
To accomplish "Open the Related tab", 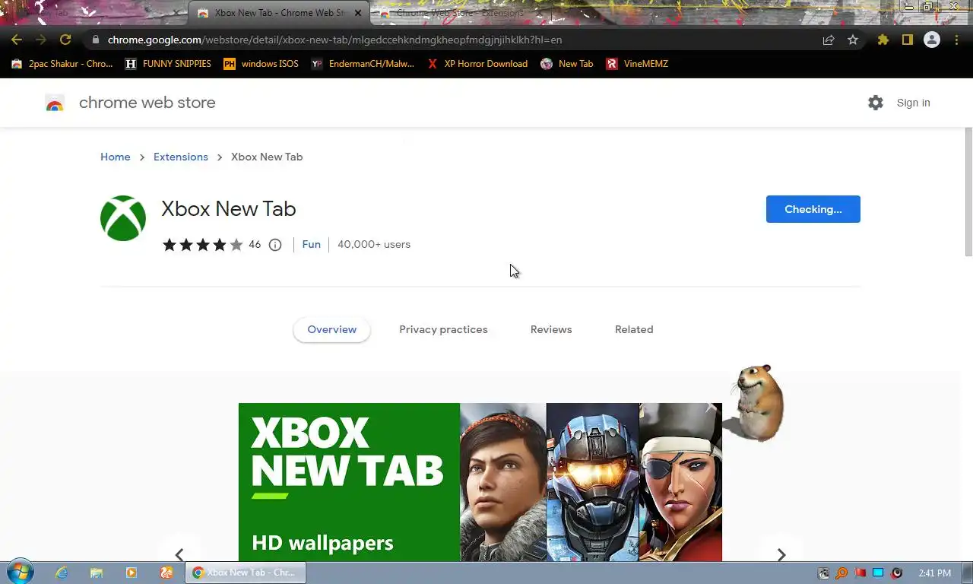I will (x=634, y=329).
